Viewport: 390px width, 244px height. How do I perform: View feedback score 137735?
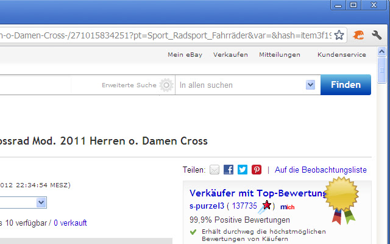(244, 206)
